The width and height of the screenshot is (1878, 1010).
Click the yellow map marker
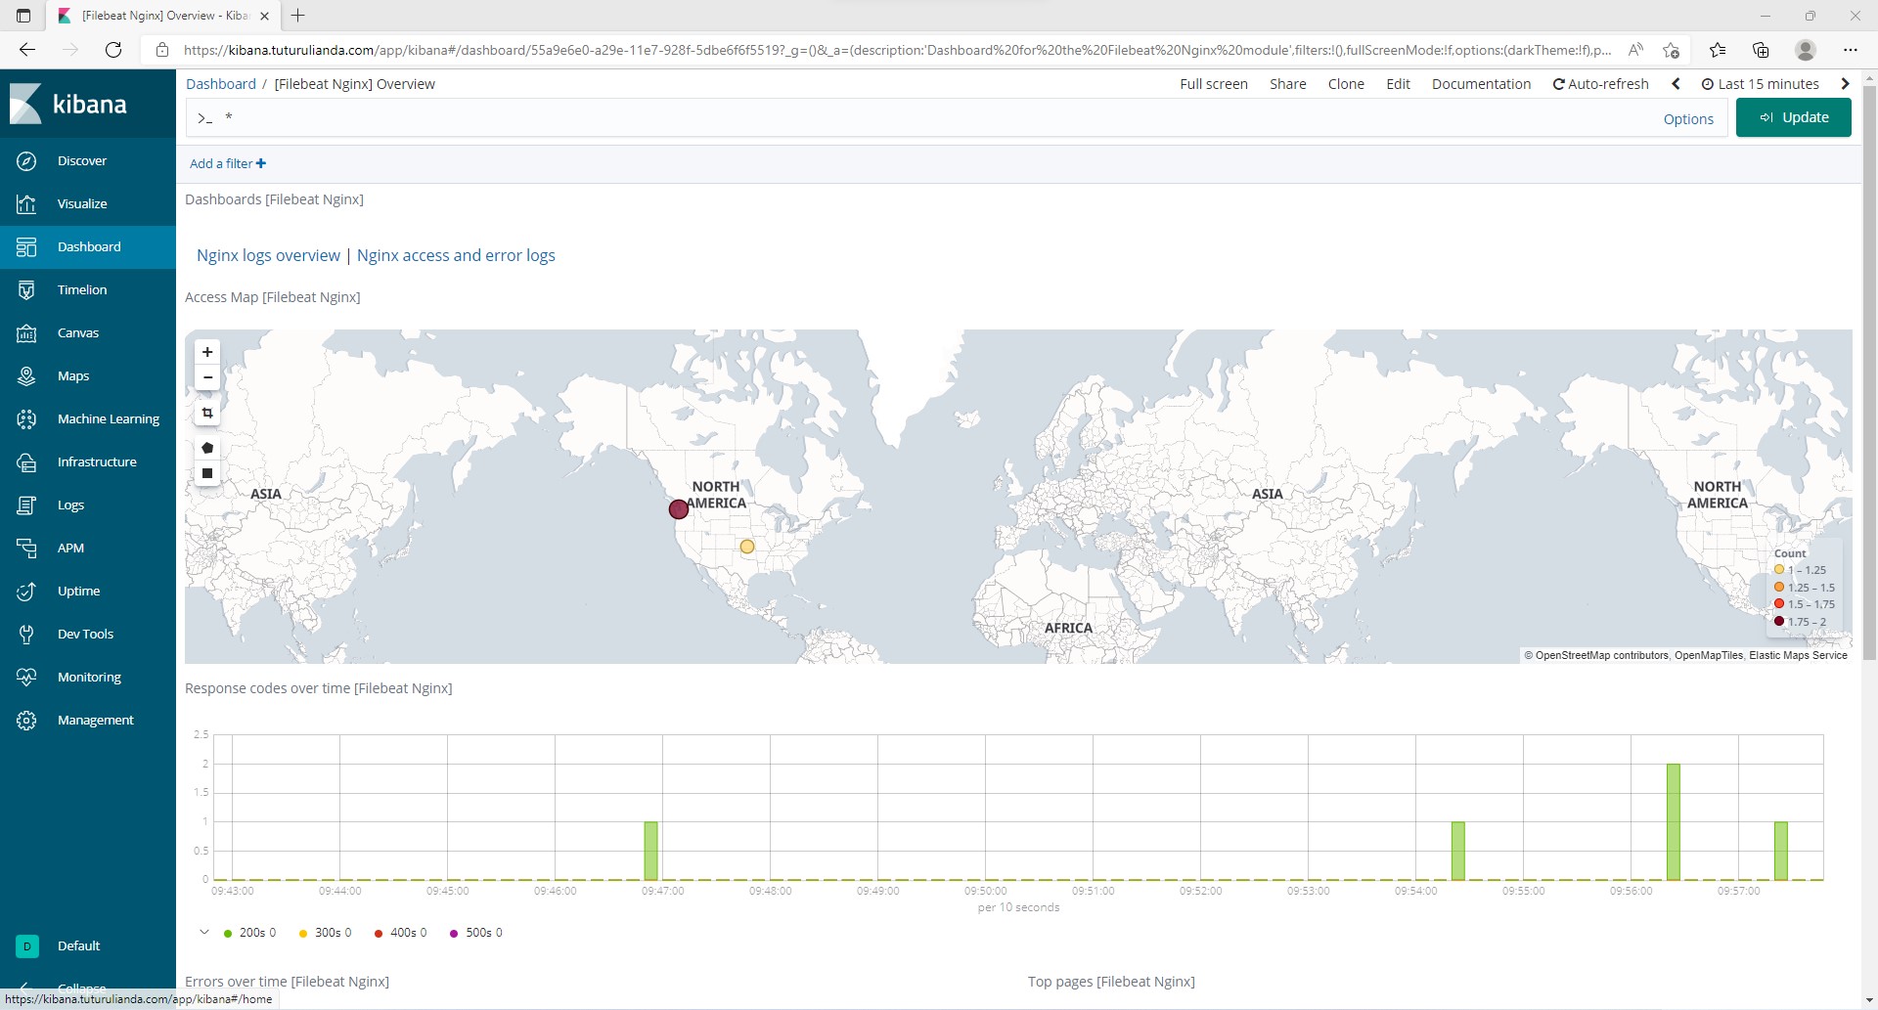(747, 547)
